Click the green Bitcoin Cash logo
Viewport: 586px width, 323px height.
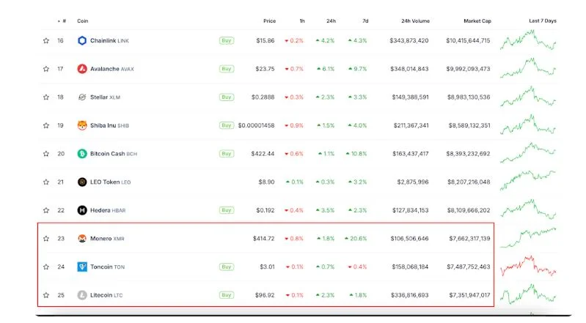click(82, 154)
